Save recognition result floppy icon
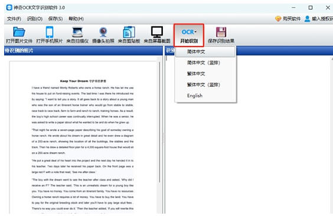 [221, 32]
